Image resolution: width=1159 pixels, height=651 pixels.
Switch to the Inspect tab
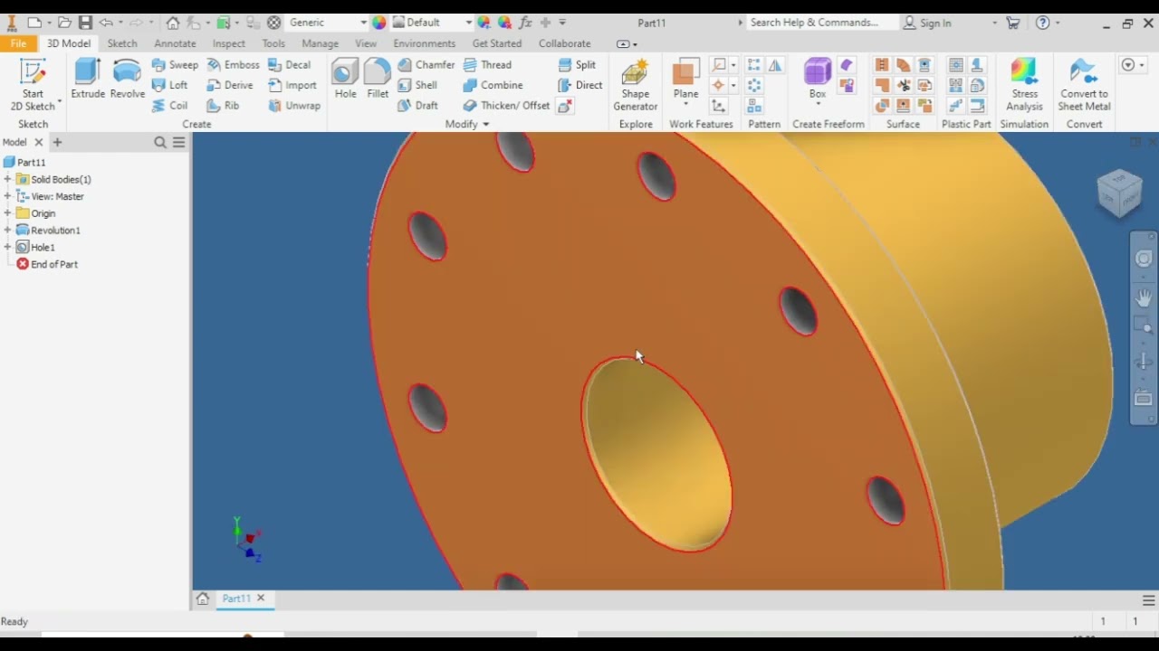(x=228, y=43)
